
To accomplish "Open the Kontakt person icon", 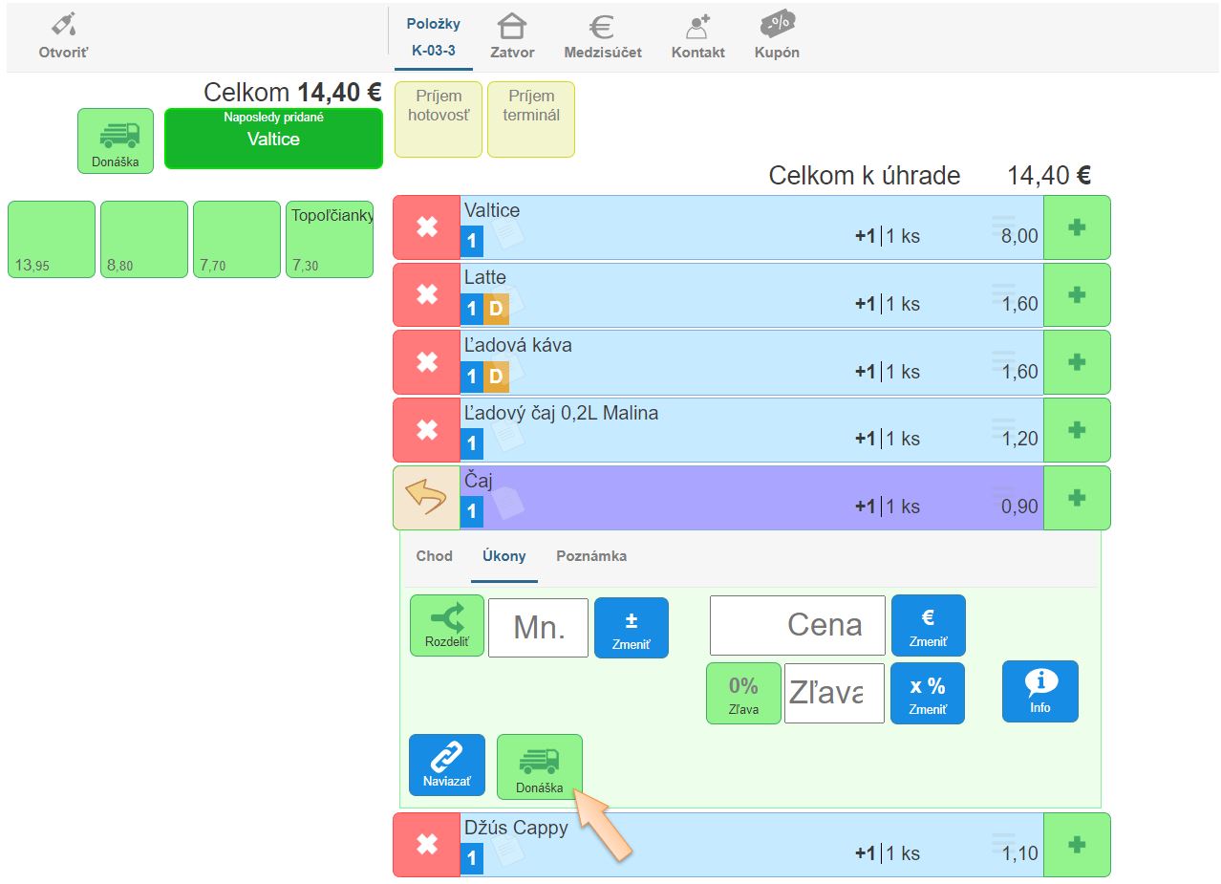I will 697,27.
